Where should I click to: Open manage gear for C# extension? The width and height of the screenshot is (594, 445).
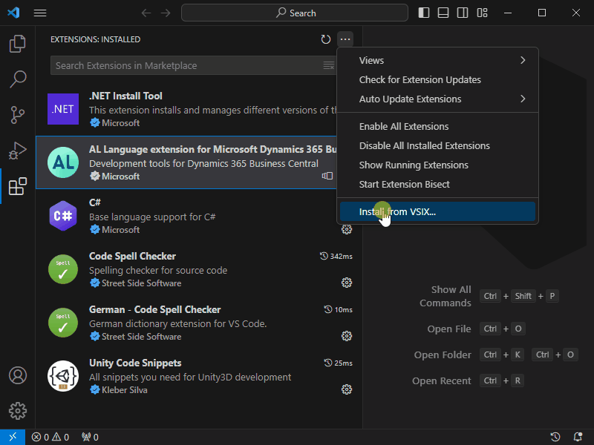(347, 229)
